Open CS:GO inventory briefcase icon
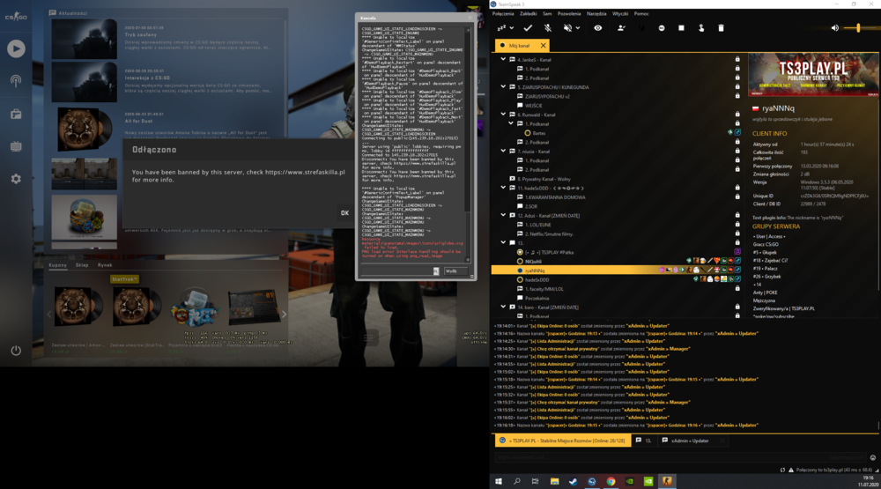 click(16, 115)
